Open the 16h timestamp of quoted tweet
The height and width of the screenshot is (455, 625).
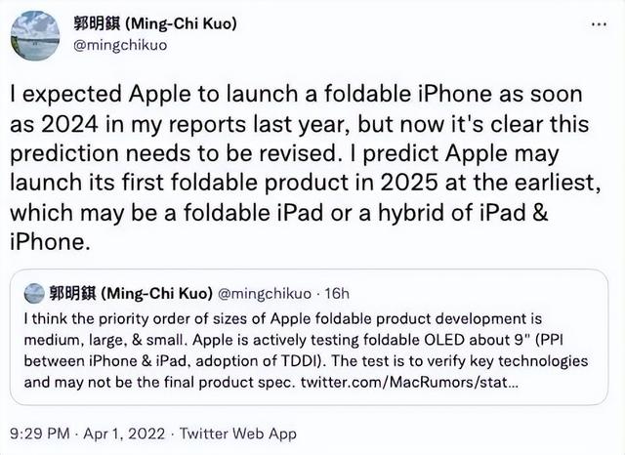337,294
